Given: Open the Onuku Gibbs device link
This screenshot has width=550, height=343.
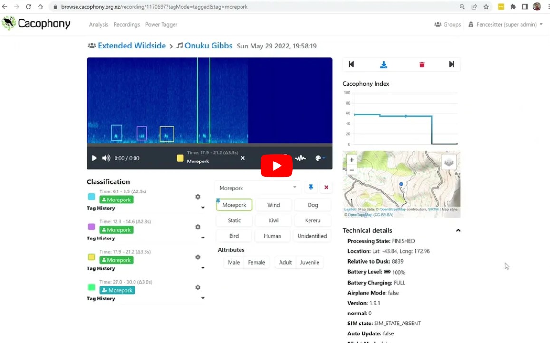Looking at the screenshot, I should [208, 46].
